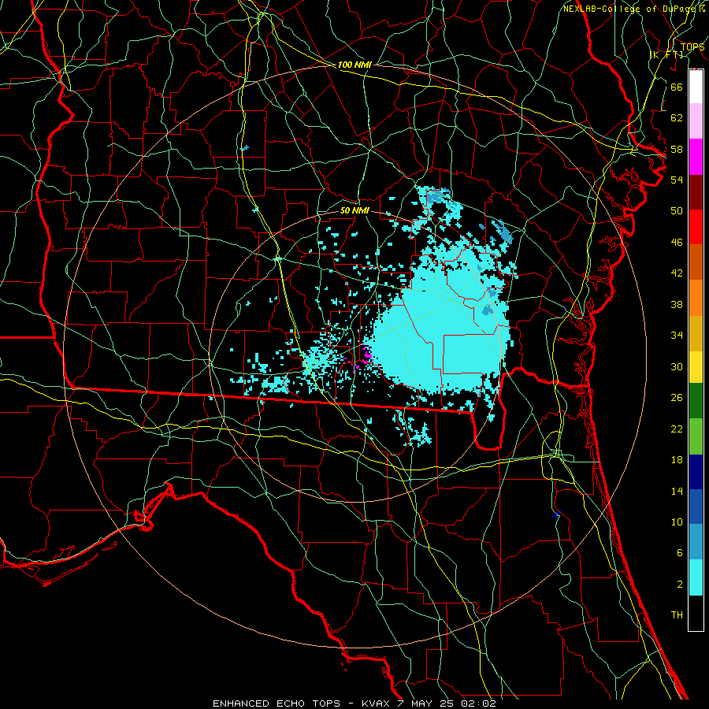
Task: Click the bright red 50 legend swatch
Action: [696, 227]
